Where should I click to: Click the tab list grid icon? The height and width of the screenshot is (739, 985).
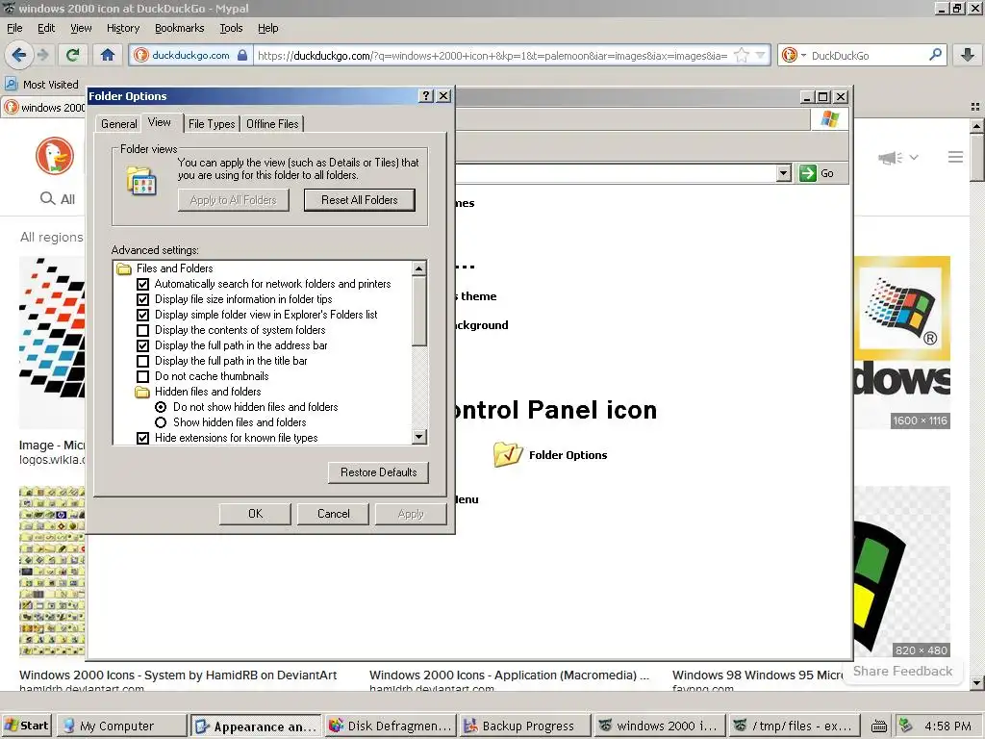975,107
